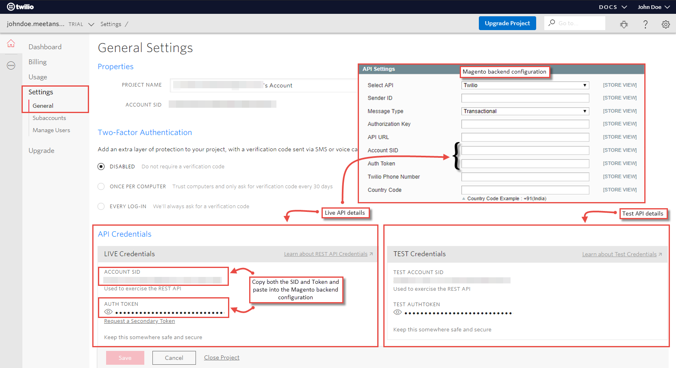Open the Message Type Transactional dropdown
This screenshot has height=368, width=676.
pos(525,111)
